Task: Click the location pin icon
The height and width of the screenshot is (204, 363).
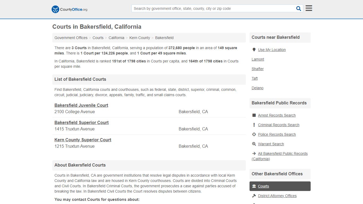Action: (x=254, y=50)
